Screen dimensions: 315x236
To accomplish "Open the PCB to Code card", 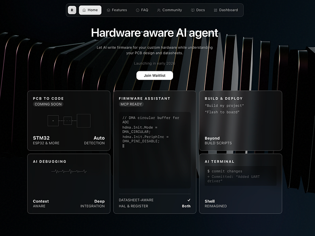I will coord(69,120).
